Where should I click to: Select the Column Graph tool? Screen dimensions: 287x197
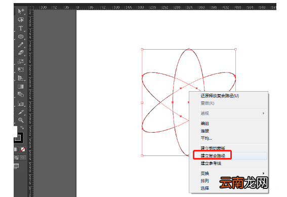[21, 104]
